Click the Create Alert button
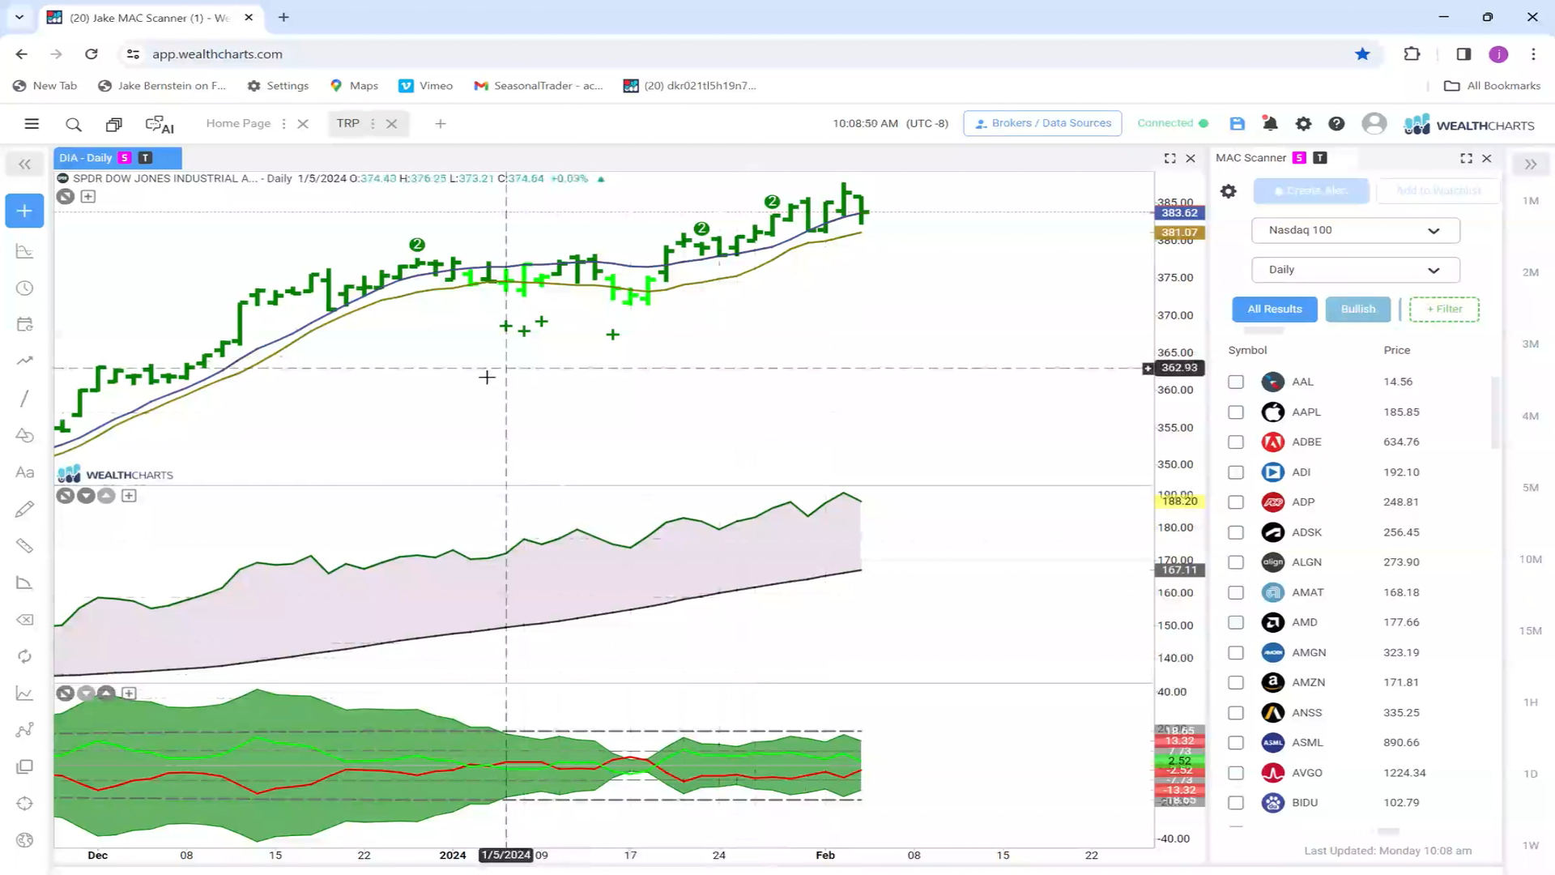This screenshot has width=1555, height=875. pos(1311,191)
